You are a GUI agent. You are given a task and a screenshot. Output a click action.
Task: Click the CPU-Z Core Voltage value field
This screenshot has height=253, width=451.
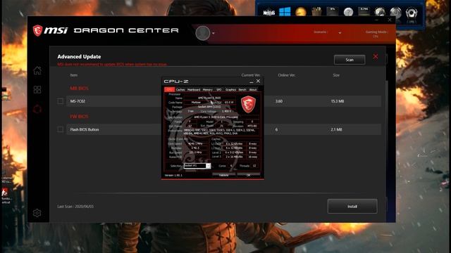click(x=226, y=111)
